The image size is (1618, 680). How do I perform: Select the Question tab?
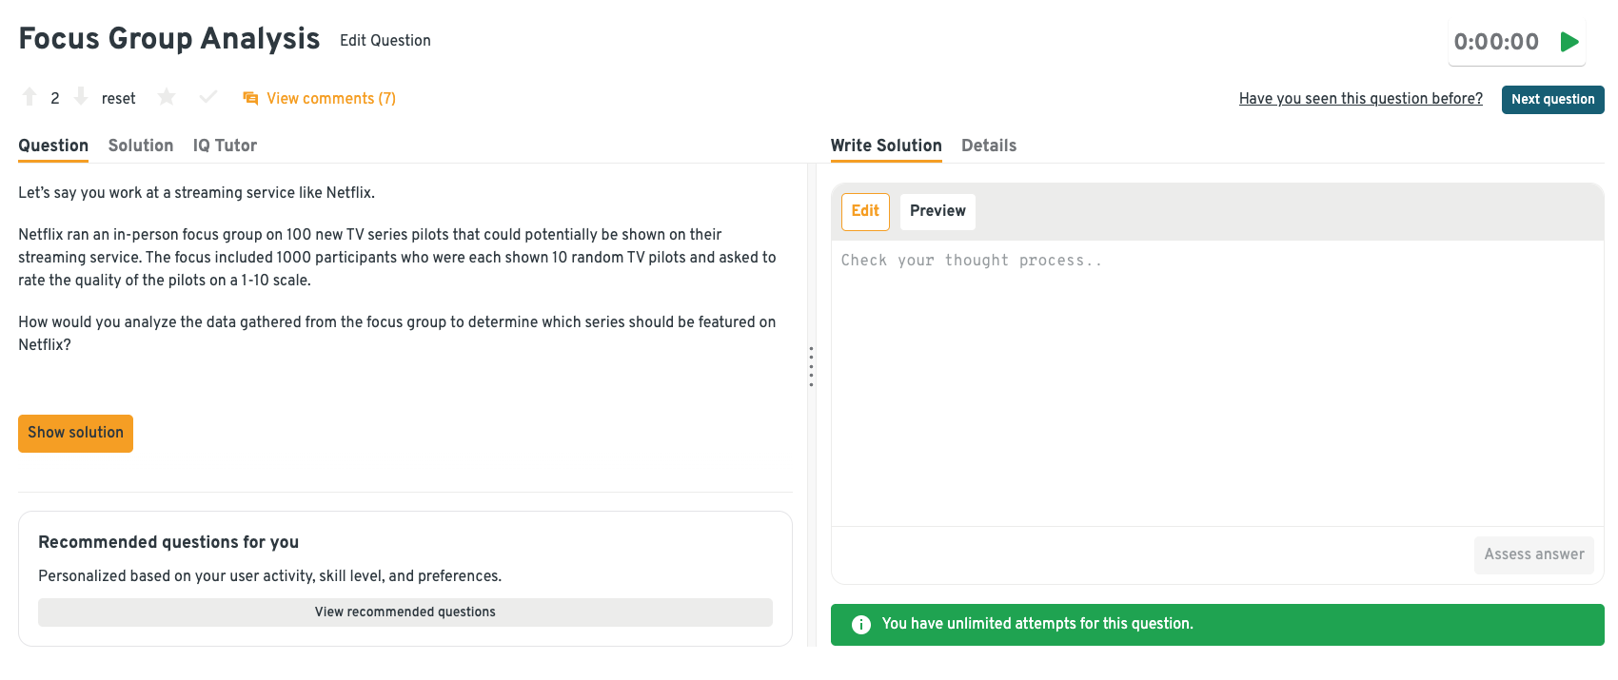[x=53, y=146]
